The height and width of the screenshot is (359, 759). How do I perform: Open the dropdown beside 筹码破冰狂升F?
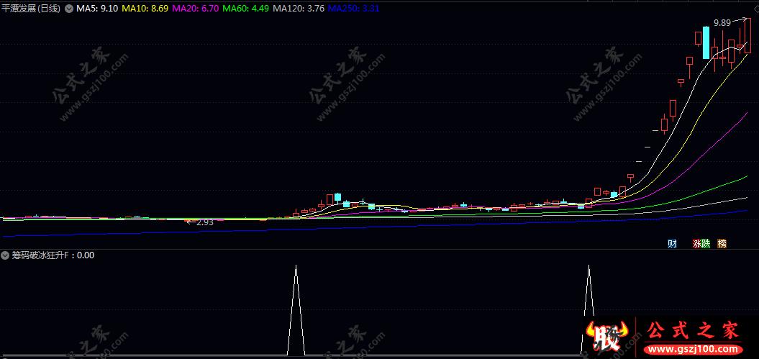[5, 255]
